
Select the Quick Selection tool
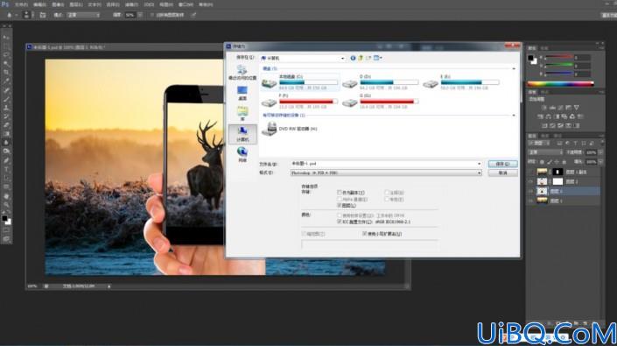pyautogui.click(x=6, y=64)
